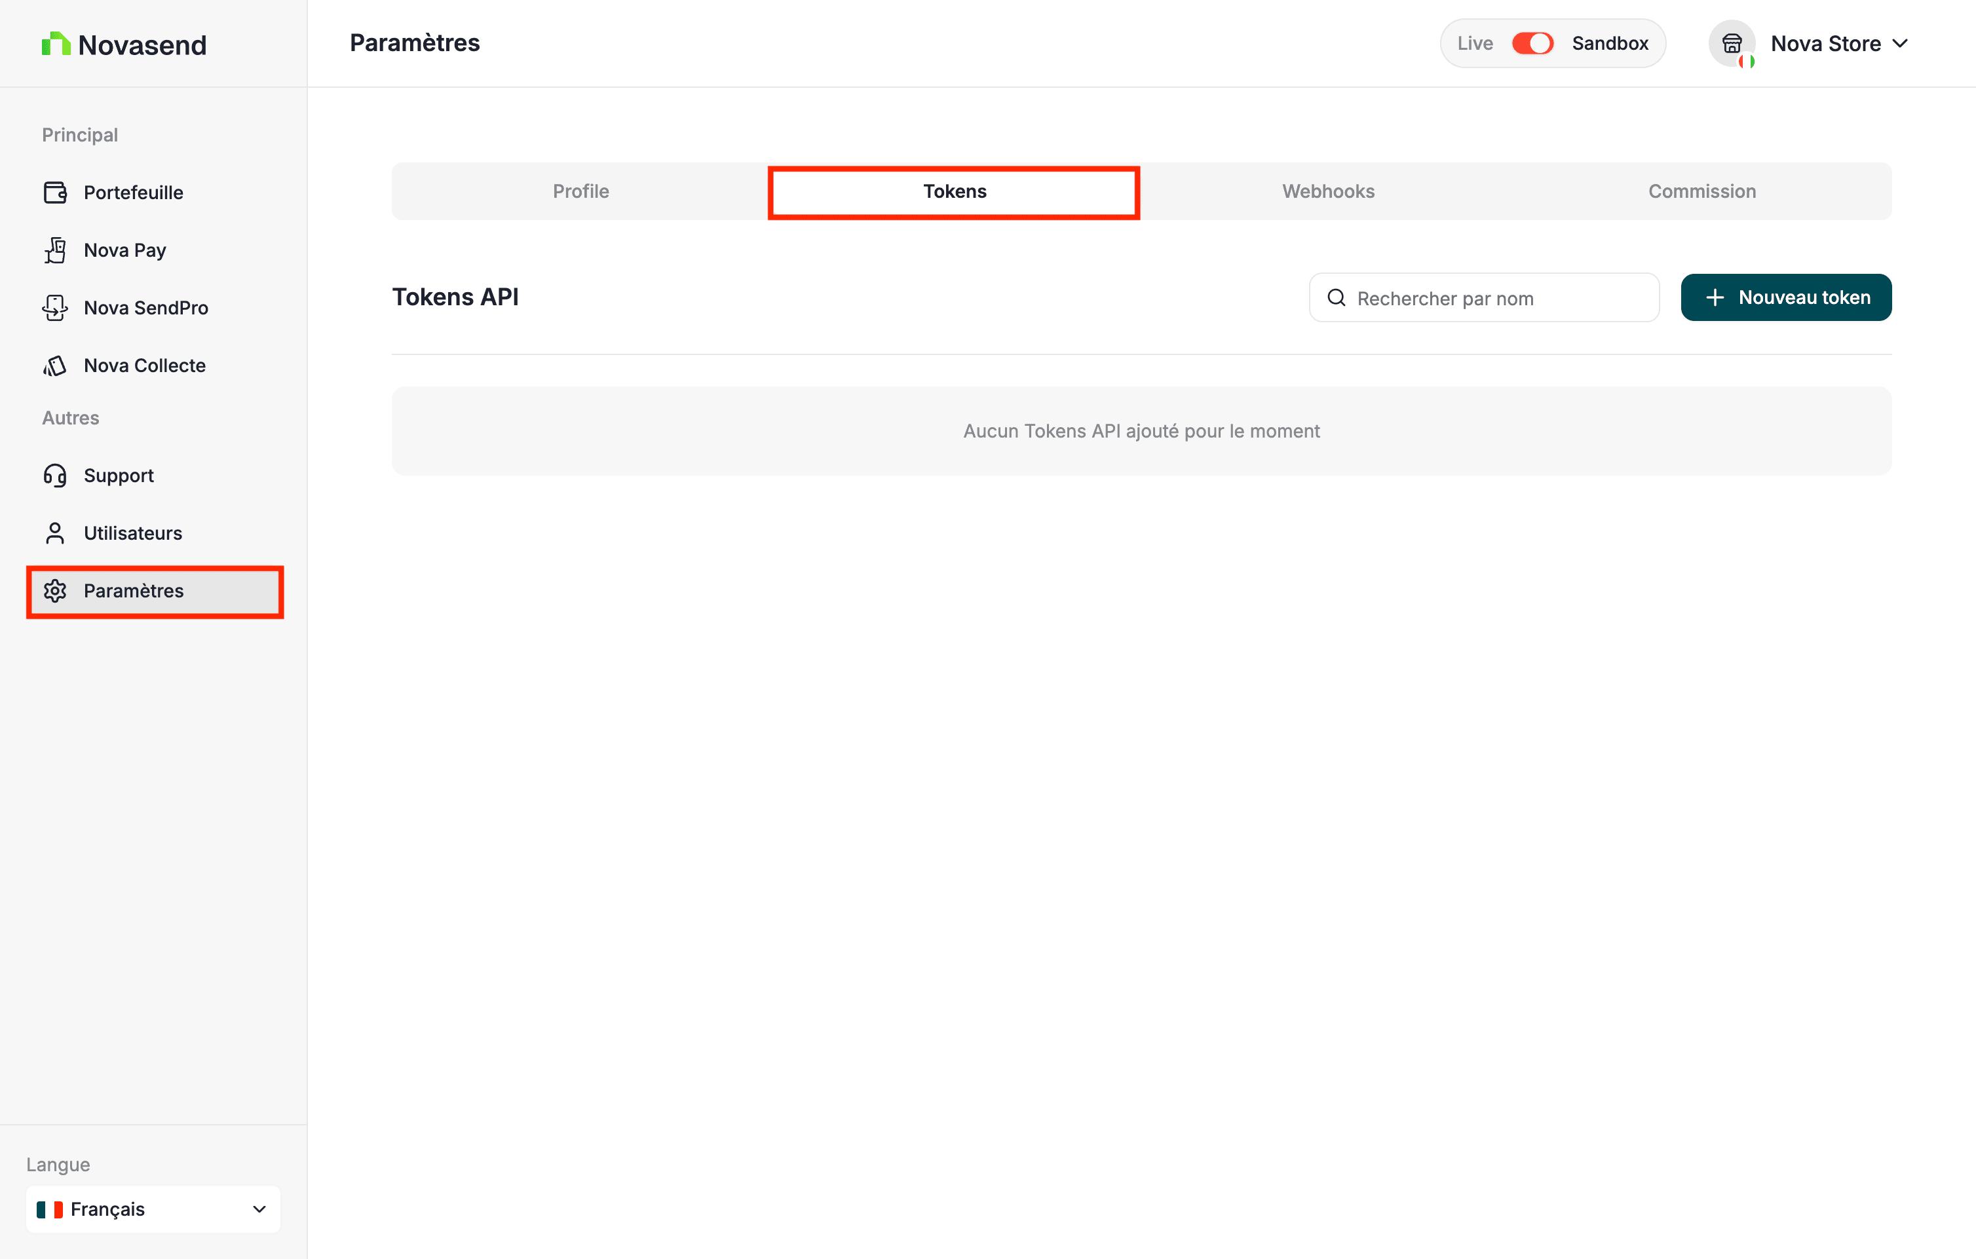Click the Paramètres gear icon
This screenshot has height=1259, width=1976.
[x=55, y=591]
